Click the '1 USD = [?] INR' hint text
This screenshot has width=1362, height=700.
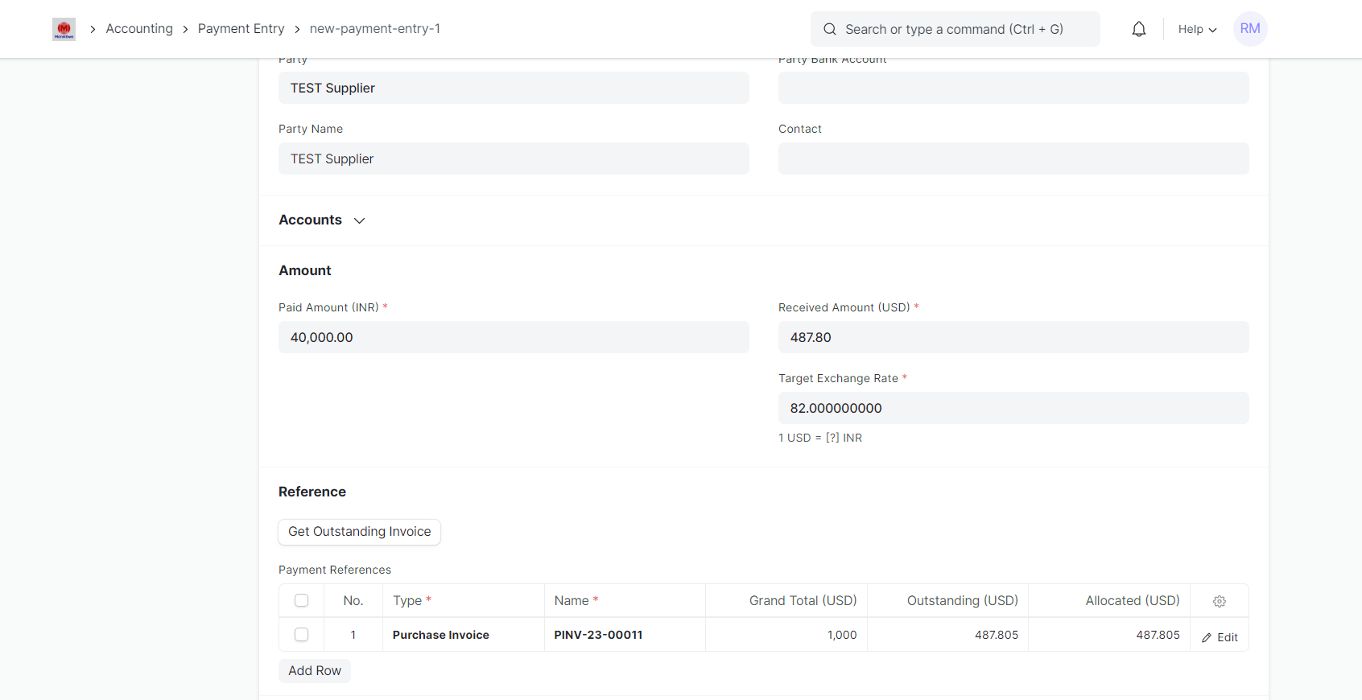[x=820, y=438]
